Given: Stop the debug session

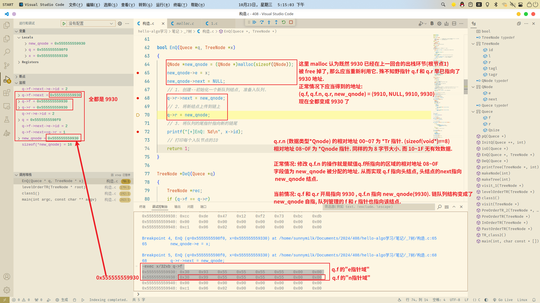Looking at the screenshot, I should [291, 22].
